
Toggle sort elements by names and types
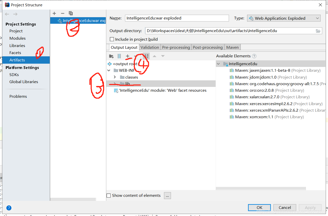(x=146, y=56)
